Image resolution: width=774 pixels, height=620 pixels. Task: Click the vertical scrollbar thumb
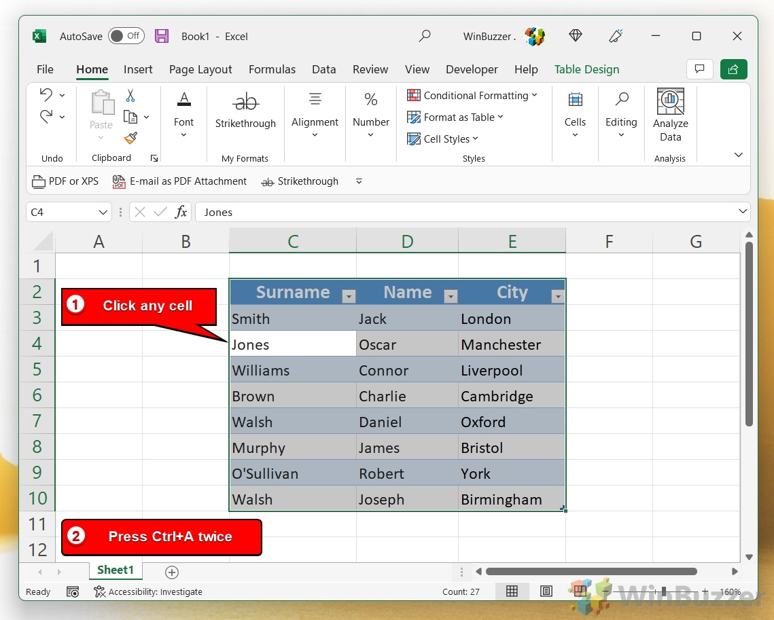tap(749, 334)
